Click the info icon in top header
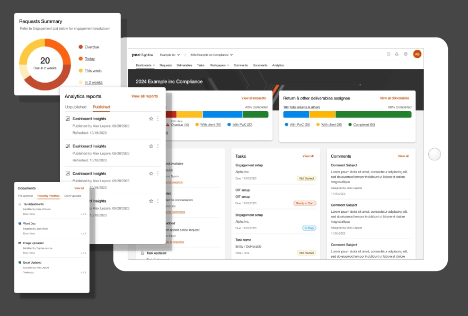The width and height of the screenshot is (468, 316). tap(388, 54)
